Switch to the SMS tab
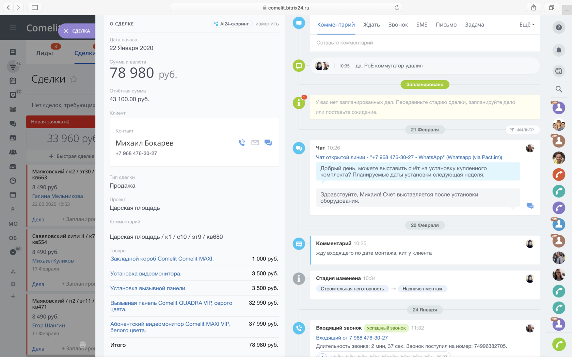The height and width of the screenshot is (357, 572). coord(422,24)
